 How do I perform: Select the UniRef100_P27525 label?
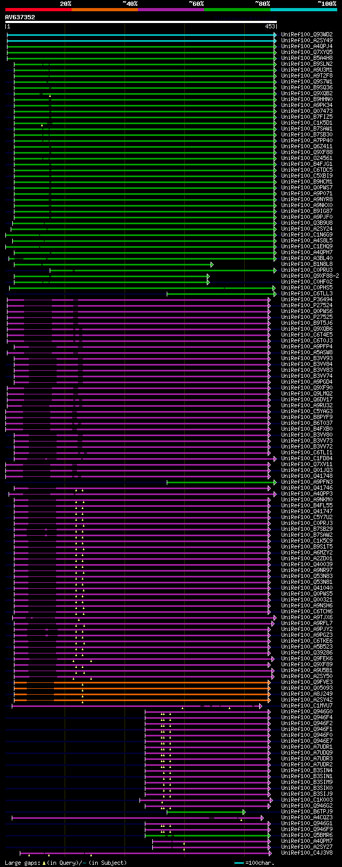[x=307, y=317]
